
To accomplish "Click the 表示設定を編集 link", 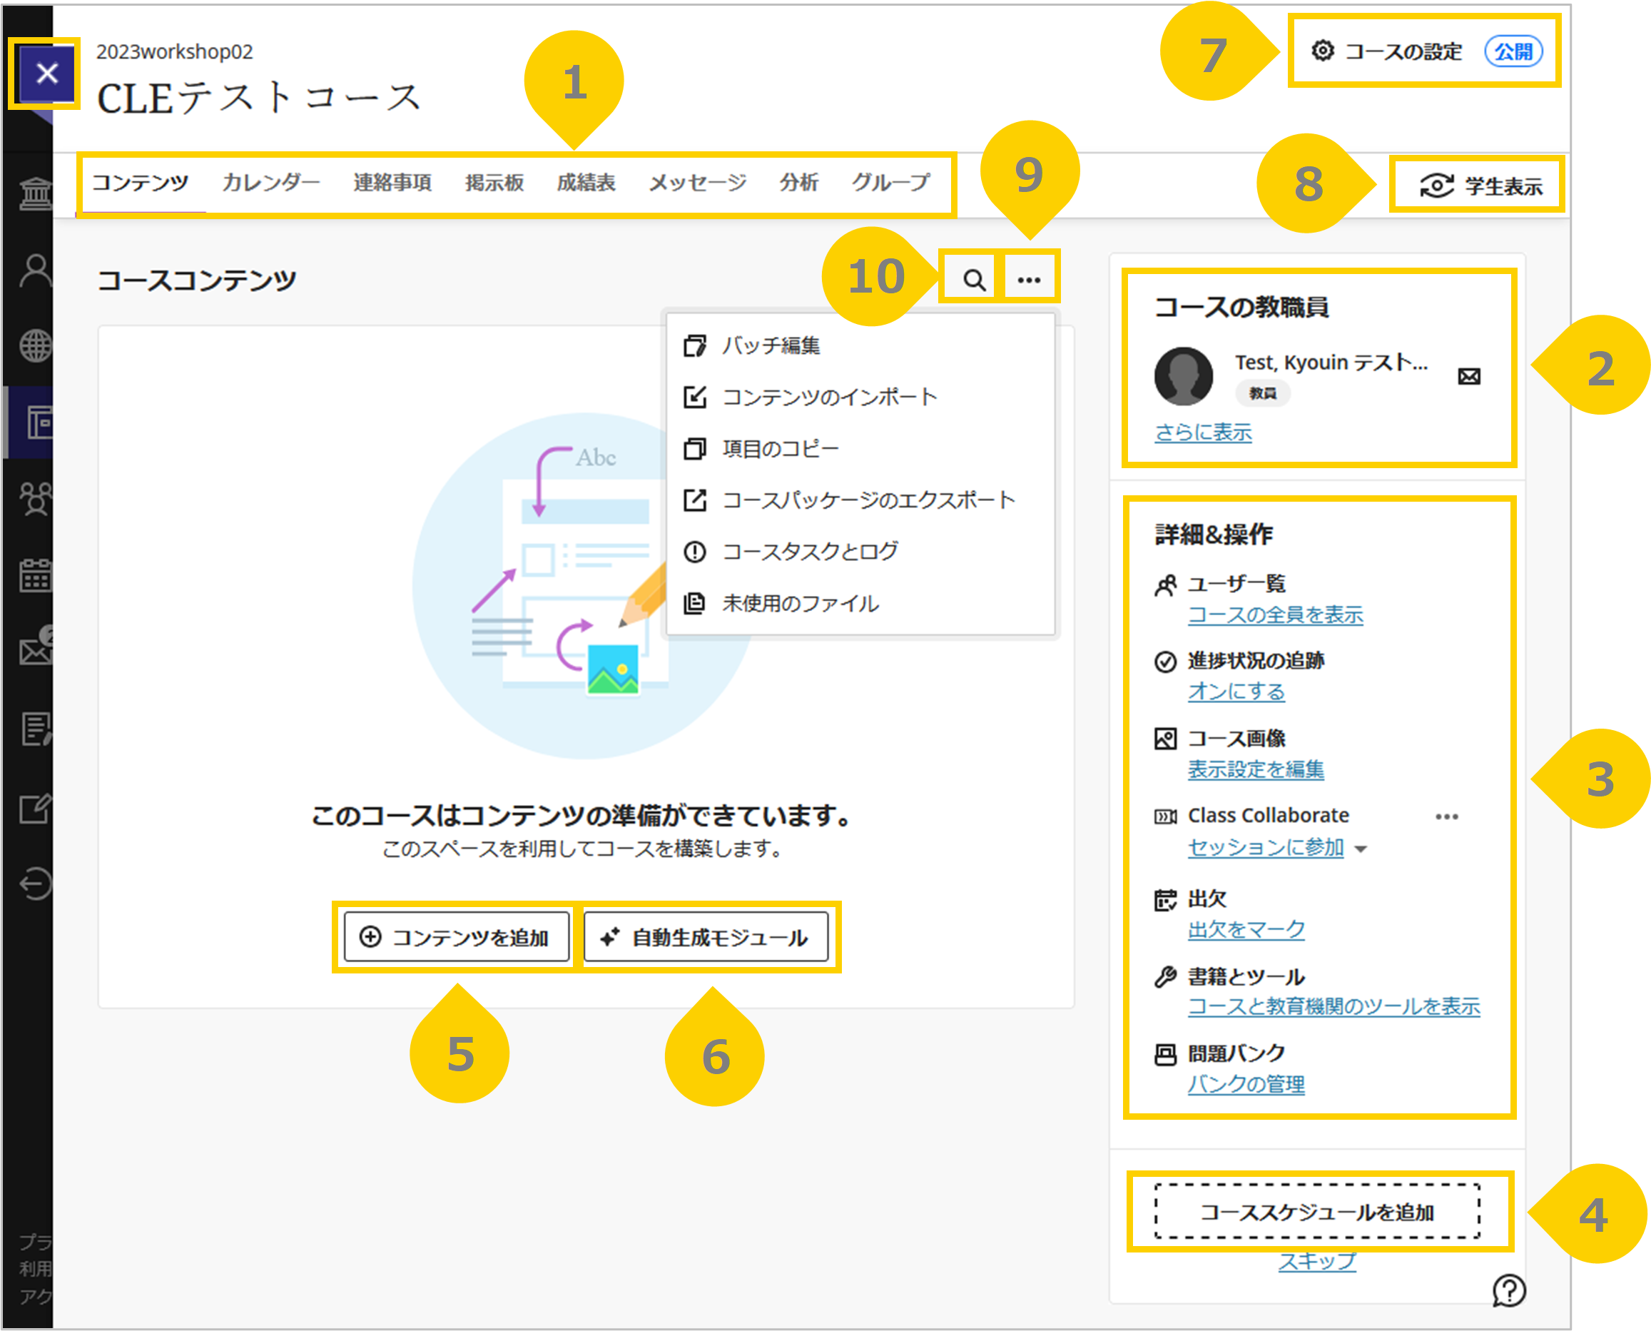I will tap(1256, 769).
